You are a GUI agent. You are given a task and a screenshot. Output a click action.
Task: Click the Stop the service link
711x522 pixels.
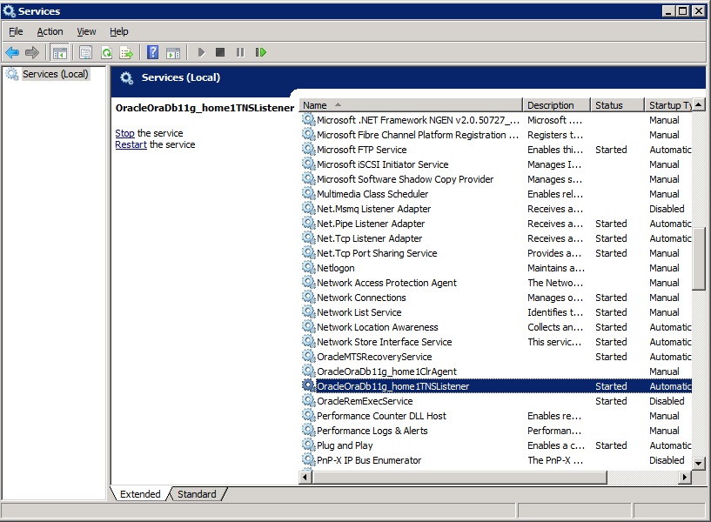coord(124,133)
